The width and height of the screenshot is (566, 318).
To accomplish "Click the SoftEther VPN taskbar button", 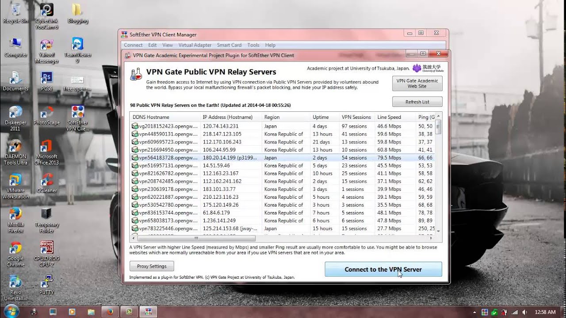I will pos(148,312).
